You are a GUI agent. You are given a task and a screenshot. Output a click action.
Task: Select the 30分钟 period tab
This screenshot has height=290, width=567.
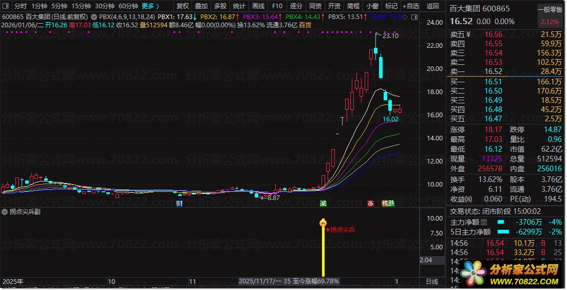104,6
